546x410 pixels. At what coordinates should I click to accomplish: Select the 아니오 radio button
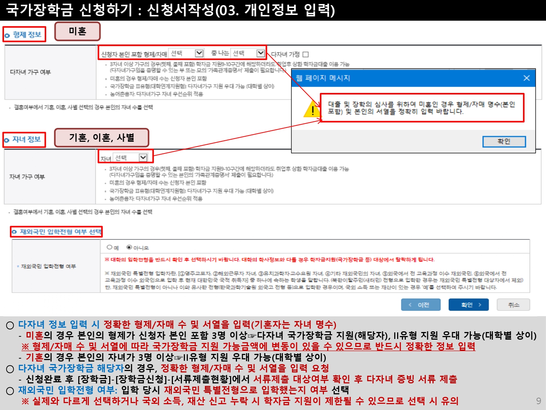[x=129, y=247]
